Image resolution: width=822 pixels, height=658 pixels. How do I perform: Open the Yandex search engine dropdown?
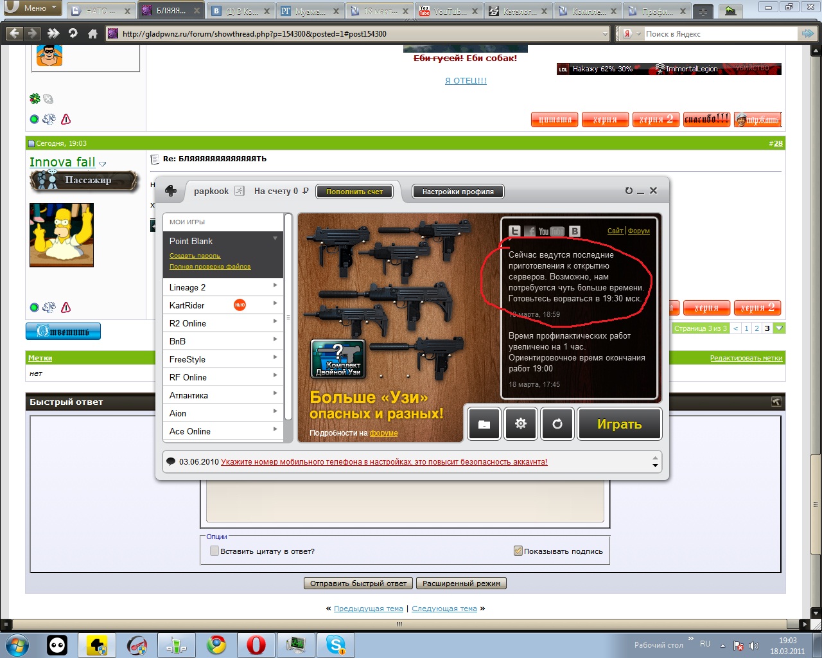point(639,33)
